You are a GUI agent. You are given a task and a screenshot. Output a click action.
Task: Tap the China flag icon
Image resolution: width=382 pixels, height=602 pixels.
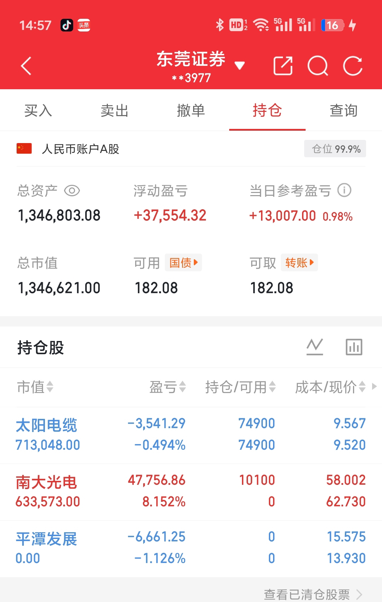click(x=24, y=148)
